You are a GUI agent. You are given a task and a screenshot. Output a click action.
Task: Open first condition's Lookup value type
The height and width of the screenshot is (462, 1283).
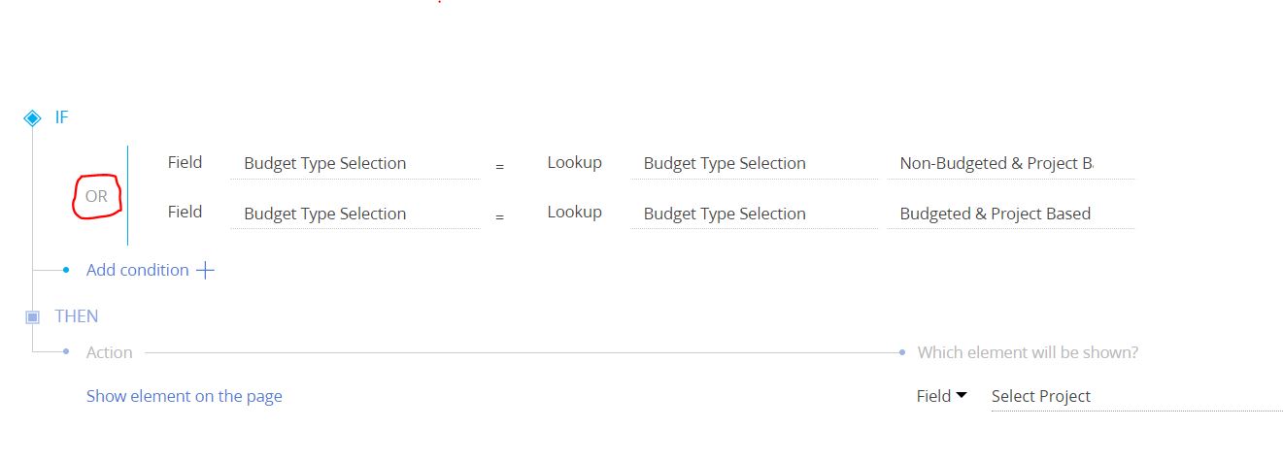(574, 162)
